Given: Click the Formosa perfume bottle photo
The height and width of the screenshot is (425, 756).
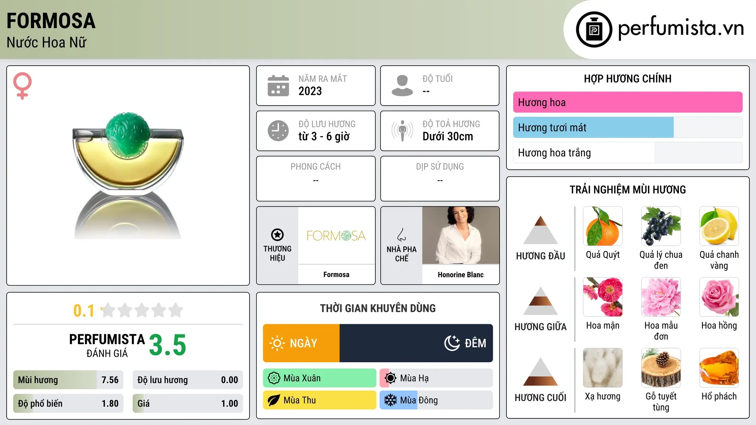Looking at the screenshot, I should [128, 175].
